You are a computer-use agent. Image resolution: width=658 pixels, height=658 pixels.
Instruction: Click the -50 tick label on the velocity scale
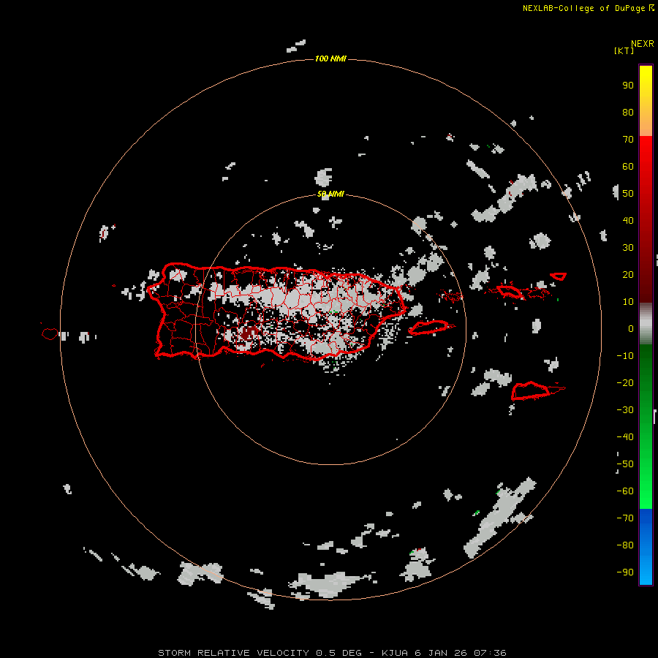pos(625,464)
